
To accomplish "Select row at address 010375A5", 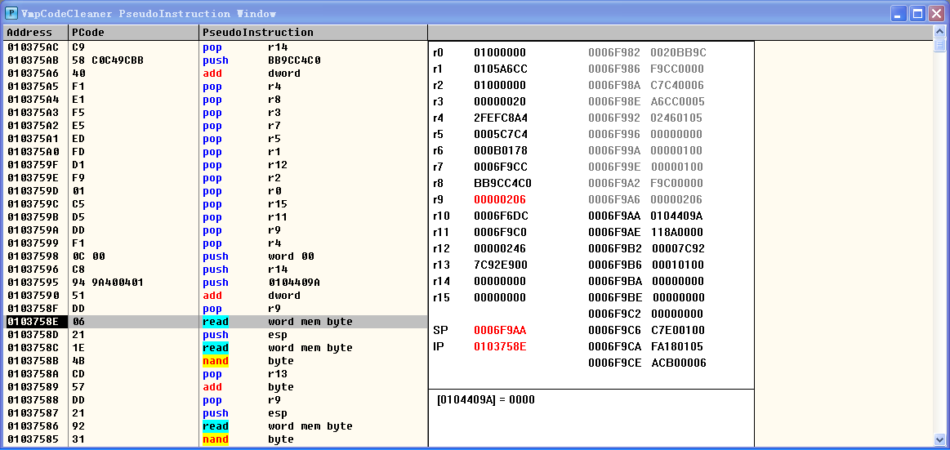I will point(216,86).
